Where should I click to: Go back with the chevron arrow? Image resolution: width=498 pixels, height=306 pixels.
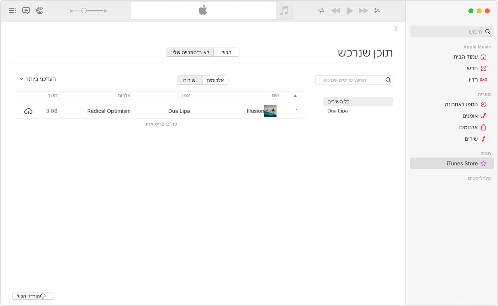pos(396,28)
